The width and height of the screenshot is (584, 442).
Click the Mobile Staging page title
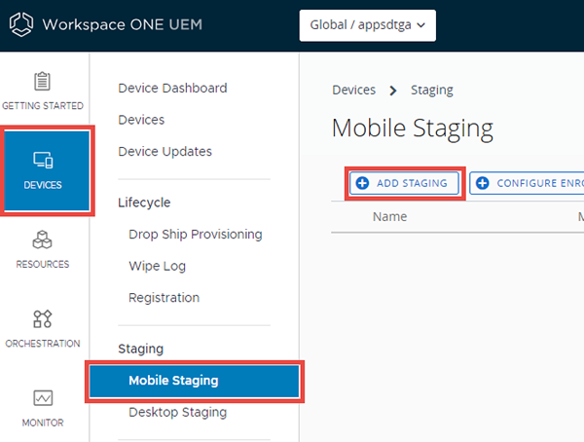[x=413, y=129]
